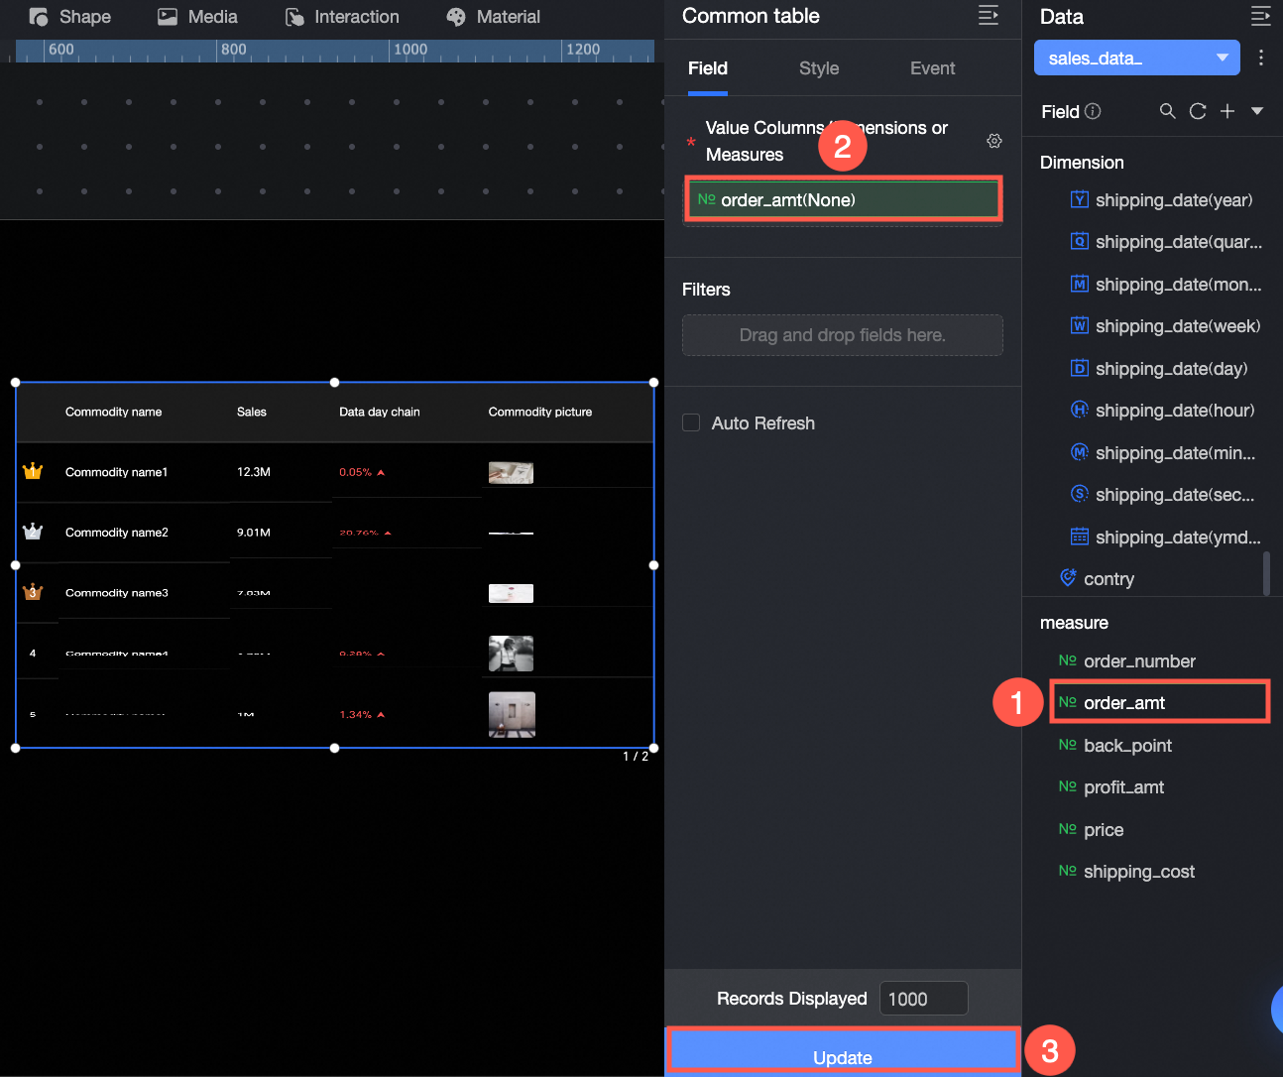Enable Auto Refresh checkbox

click(691, 422)
